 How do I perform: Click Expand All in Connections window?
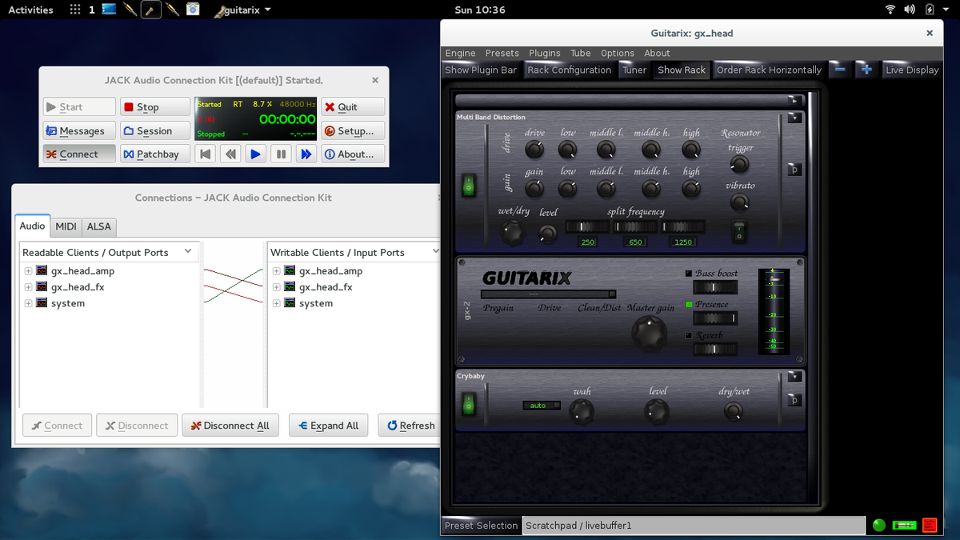click(329, 426)
